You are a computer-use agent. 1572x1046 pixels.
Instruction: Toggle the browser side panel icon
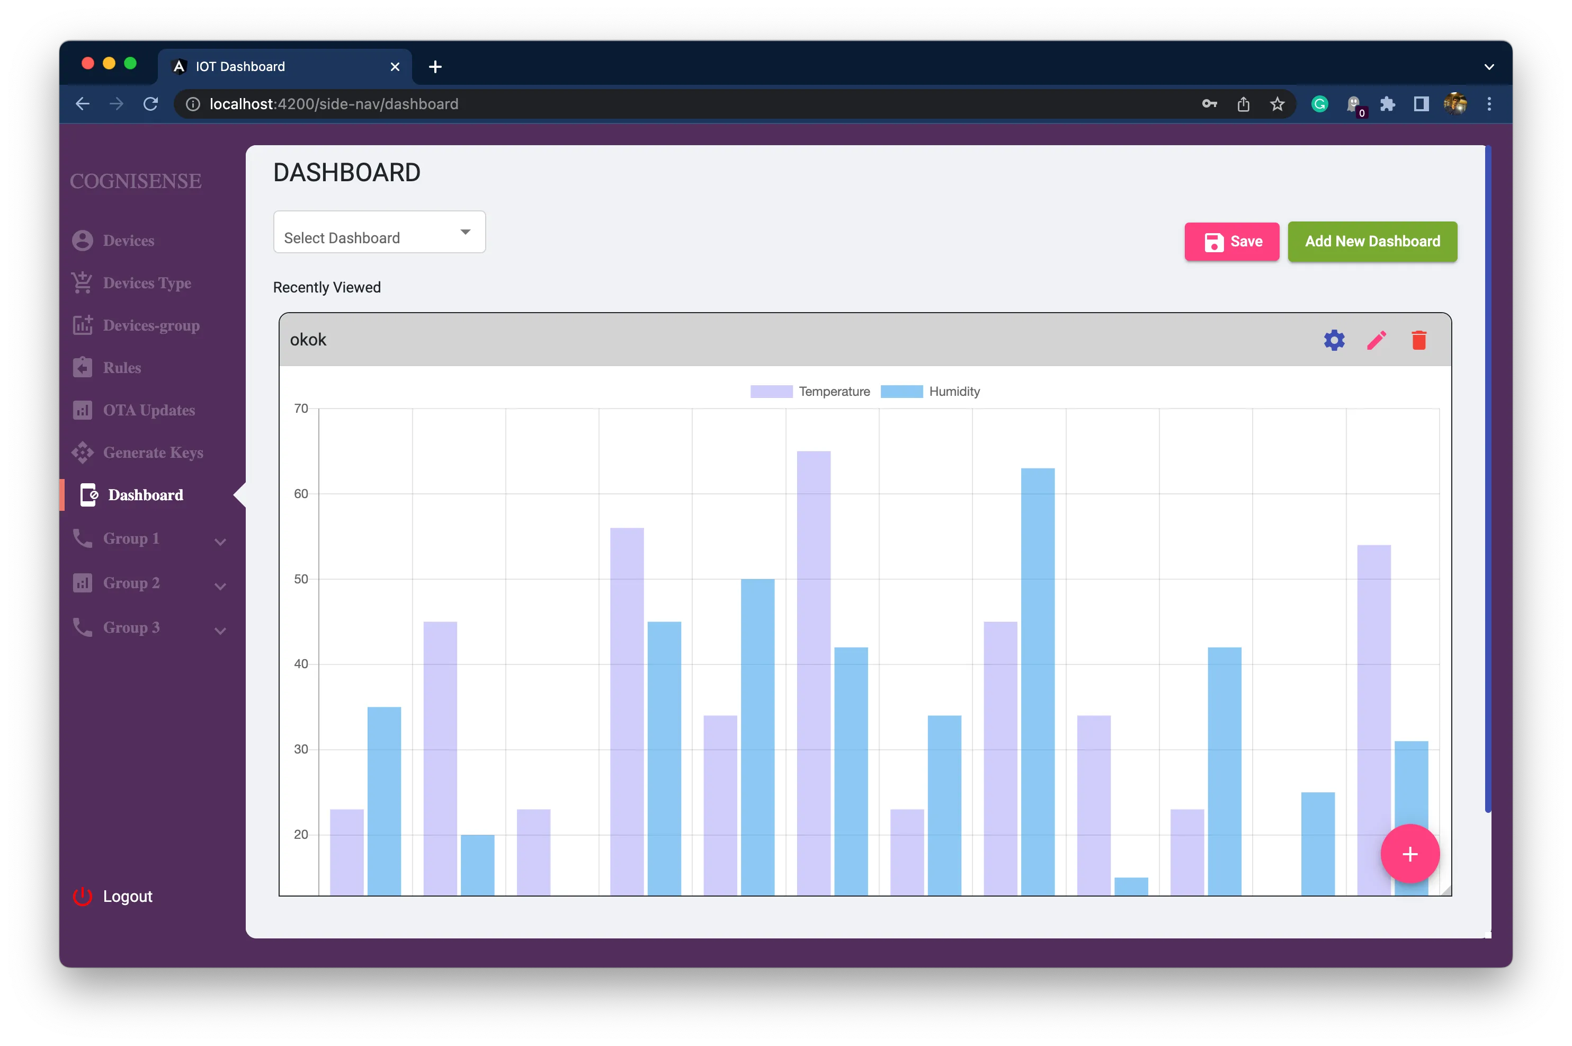[1422, 103]
